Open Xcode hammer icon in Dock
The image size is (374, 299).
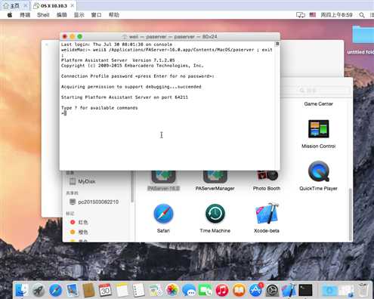pos(289,290)
